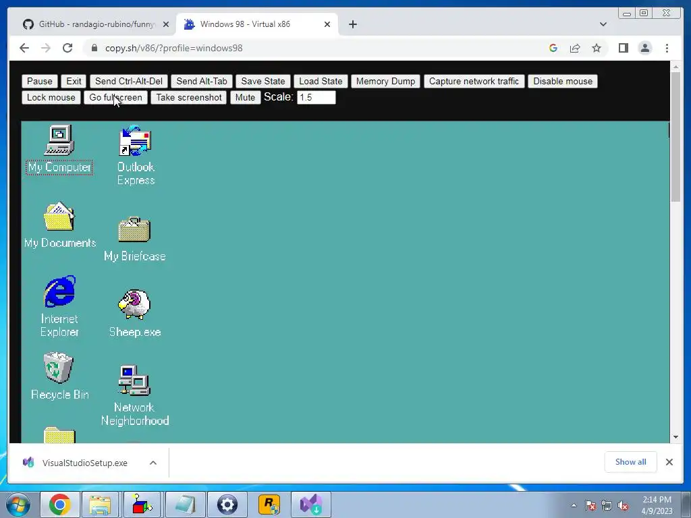Close the downloads bar
Viewport: 691px width, 518px height.
(x=669, y=462)
